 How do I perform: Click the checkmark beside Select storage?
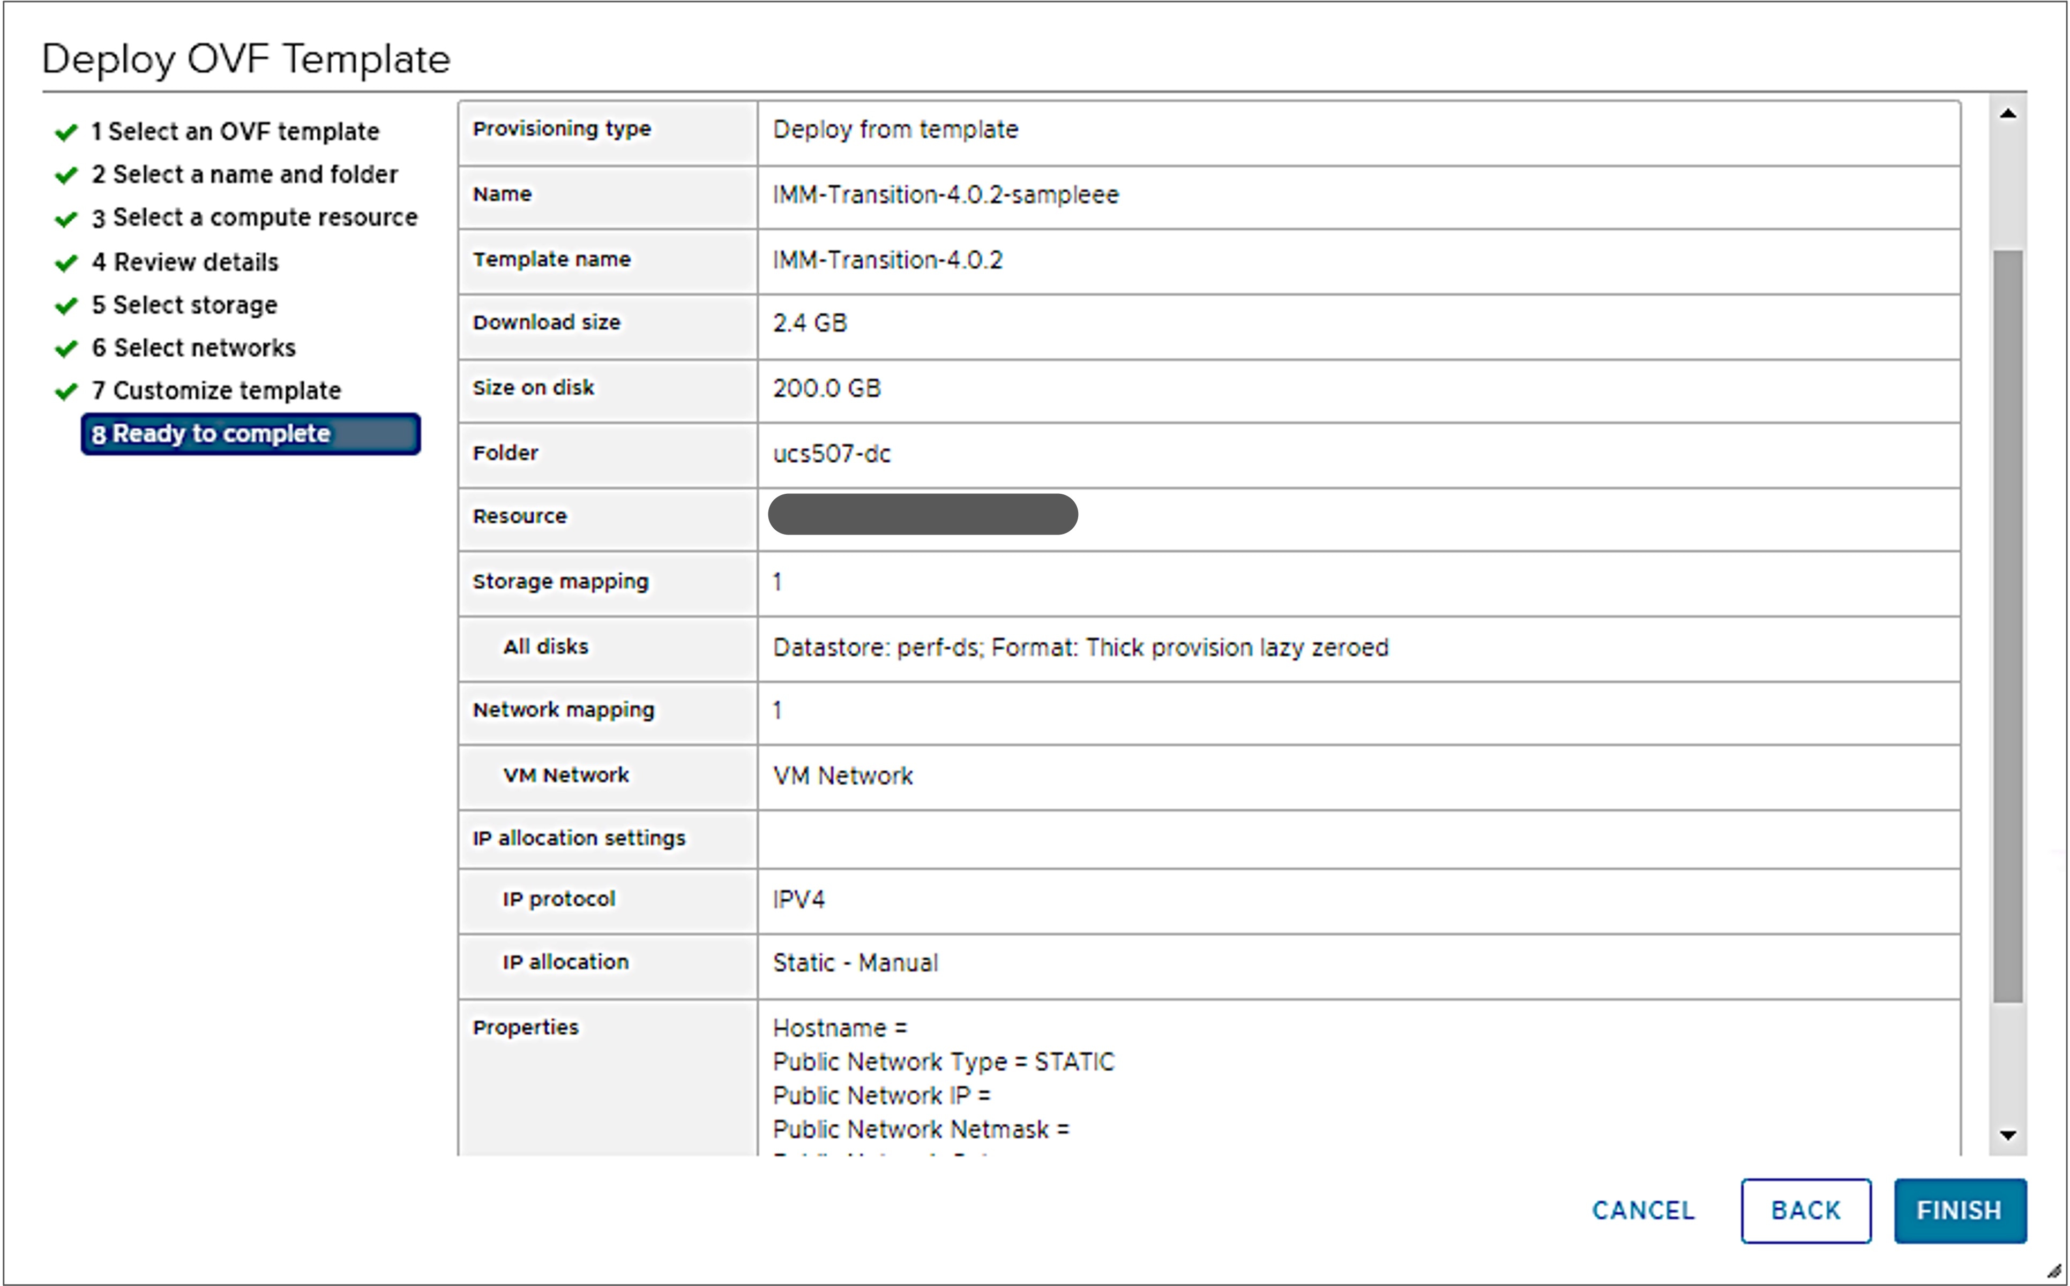coord(66,304)
